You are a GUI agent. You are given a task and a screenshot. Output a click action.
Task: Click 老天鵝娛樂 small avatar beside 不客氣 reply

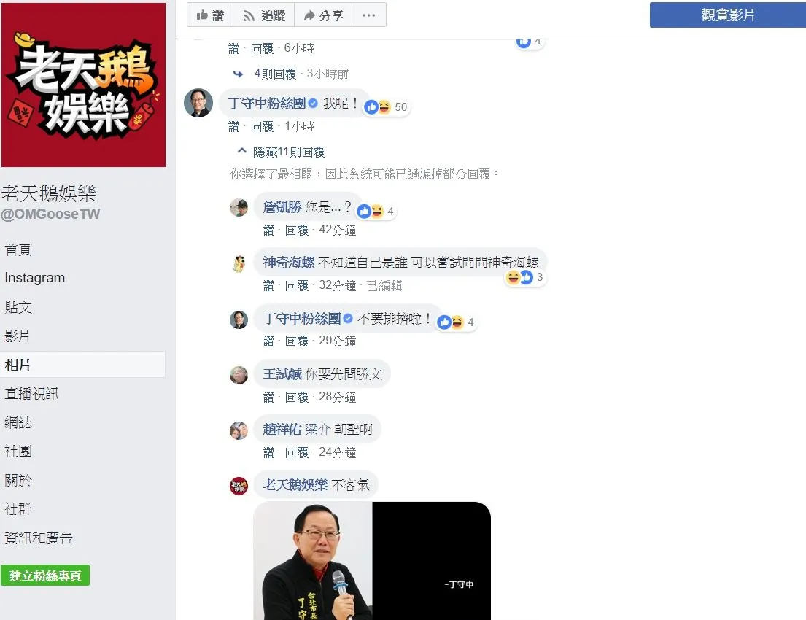point(239,485)
